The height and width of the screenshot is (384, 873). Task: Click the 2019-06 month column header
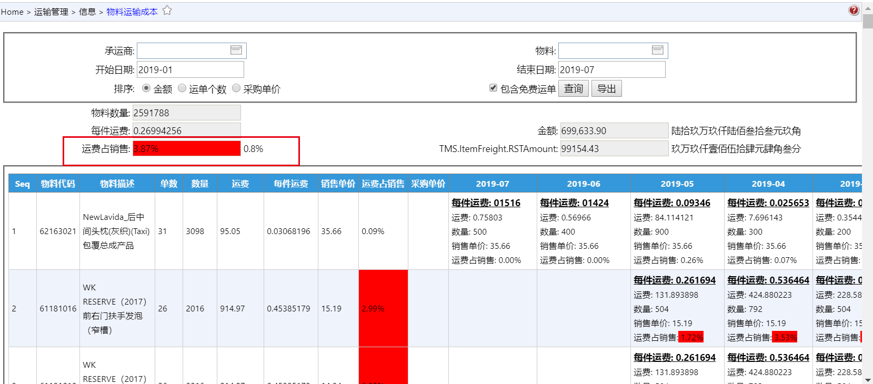(584, 184)
